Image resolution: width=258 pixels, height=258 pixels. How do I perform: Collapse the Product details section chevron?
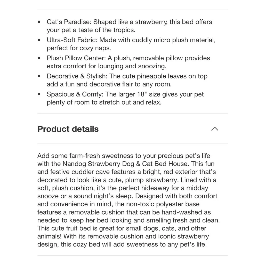[x=215, y=129]
